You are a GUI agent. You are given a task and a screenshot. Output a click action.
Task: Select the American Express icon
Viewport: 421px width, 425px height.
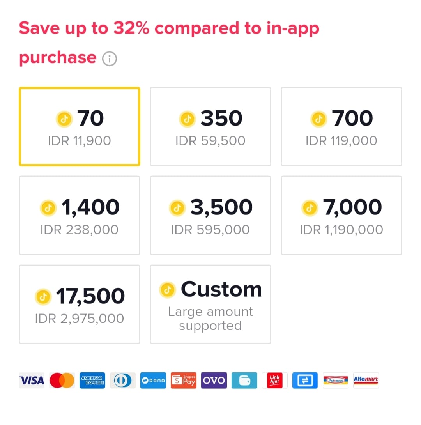pyautogui.click(x=92, y=380)
